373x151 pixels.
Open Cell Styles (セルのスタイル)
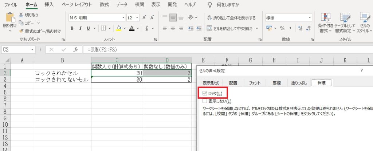pyautogui.click(x=365, y=23)
